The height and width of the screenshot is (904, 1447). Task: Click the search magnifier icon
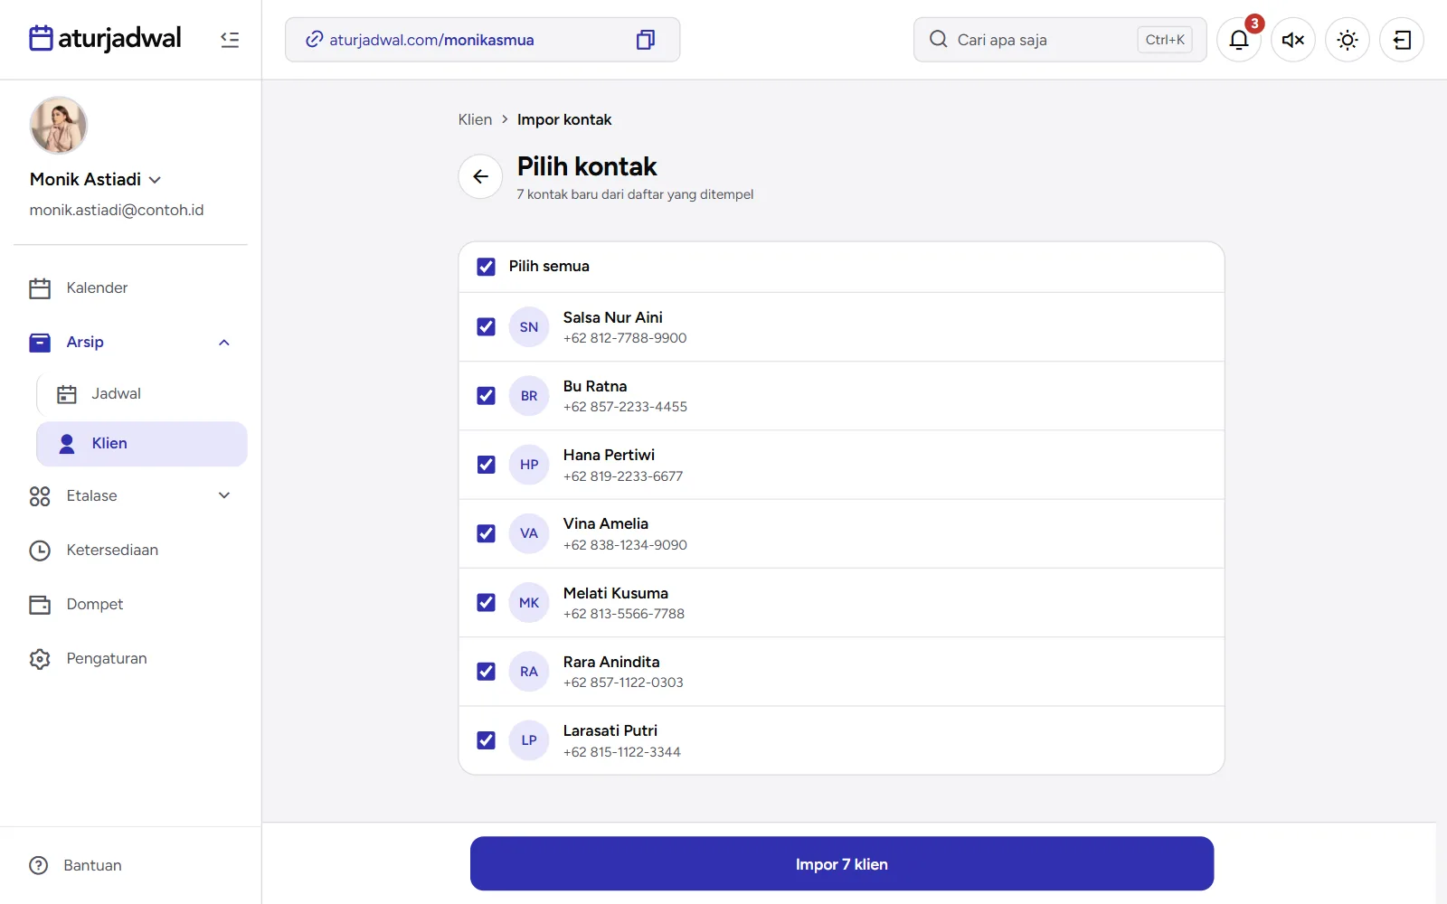(x=939, y=40)
